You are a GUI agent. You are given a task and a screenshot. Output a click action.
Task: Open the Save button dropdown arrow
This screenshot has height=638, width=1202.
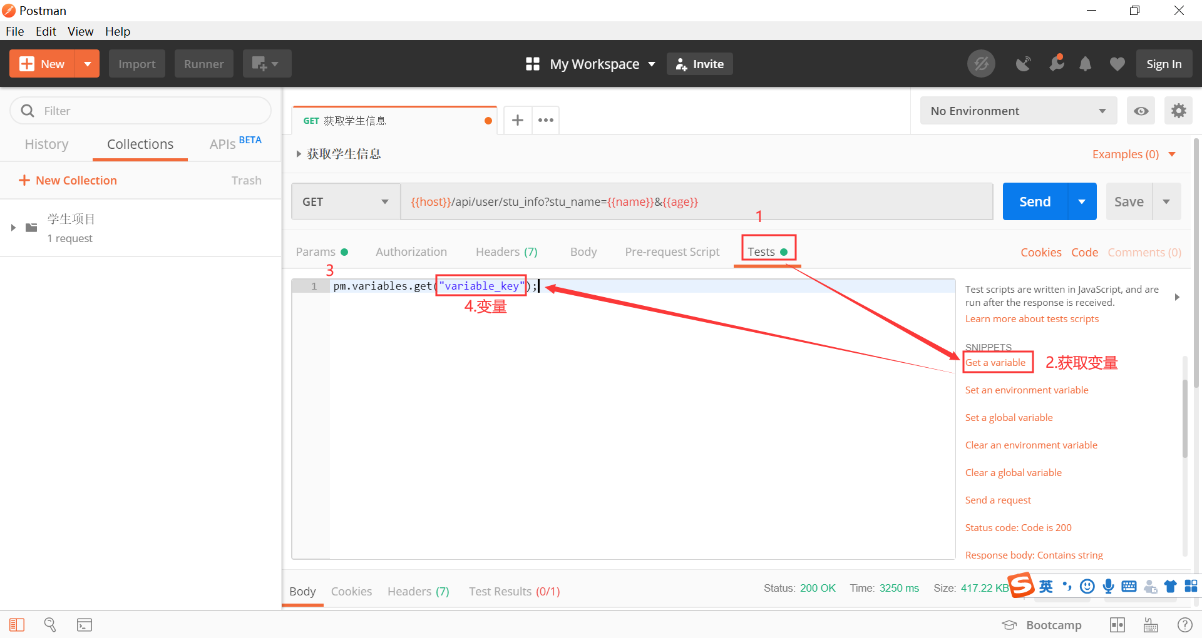pos(1166,201)
